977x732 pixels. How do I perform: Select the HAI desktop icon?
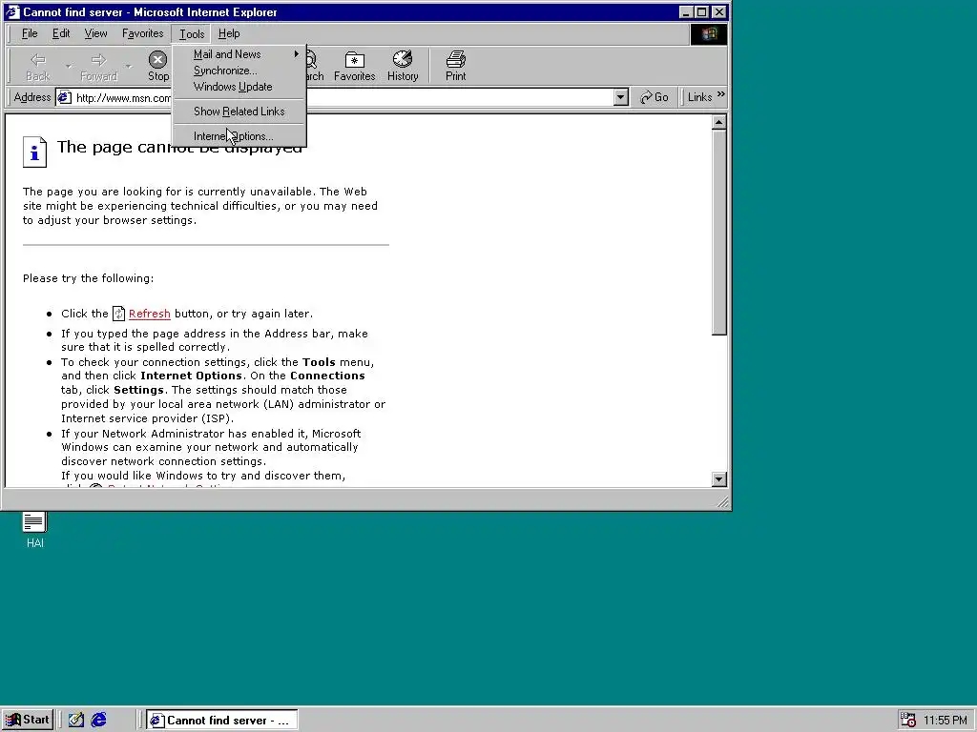[x=35, y=530]
